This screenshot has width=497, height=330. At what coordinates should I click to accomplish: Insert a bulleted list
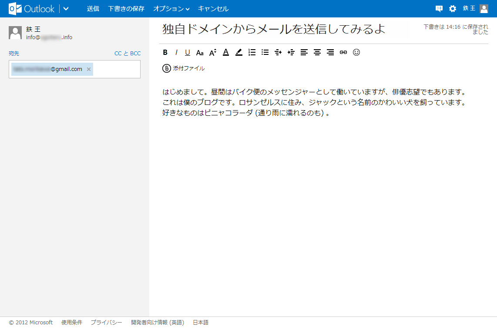click(x=265, y=53)
